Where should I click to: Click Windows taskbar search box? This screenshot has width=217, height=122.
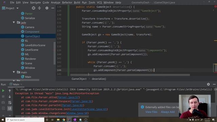tap(25, 120)
